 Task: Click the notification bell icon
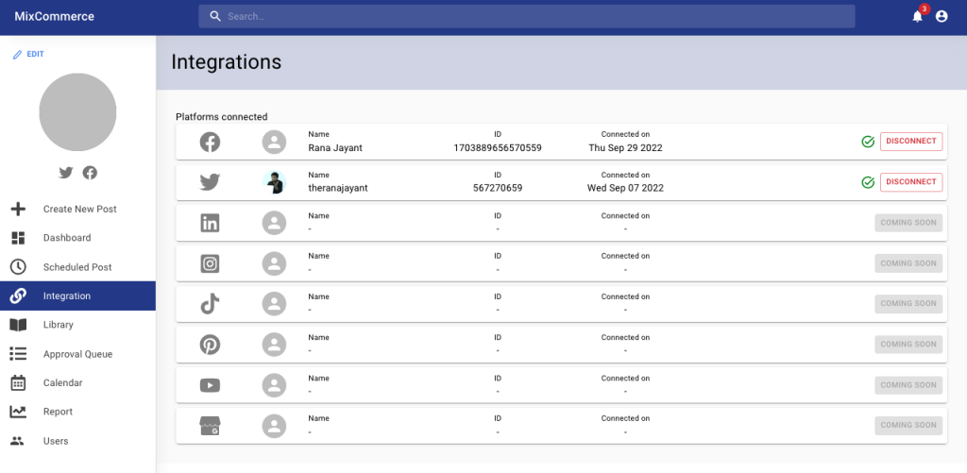click(917, 16)
